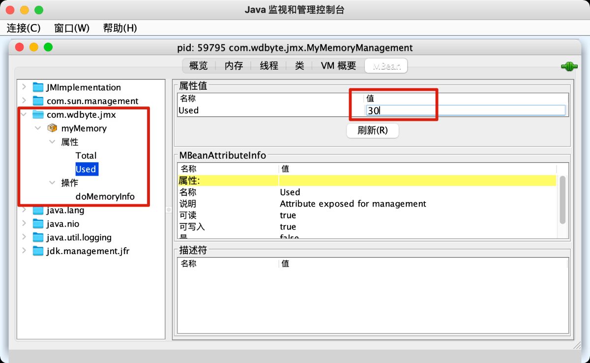Click the split pane divider handle
Screen dimensions: 590x363
pos(169,209)
